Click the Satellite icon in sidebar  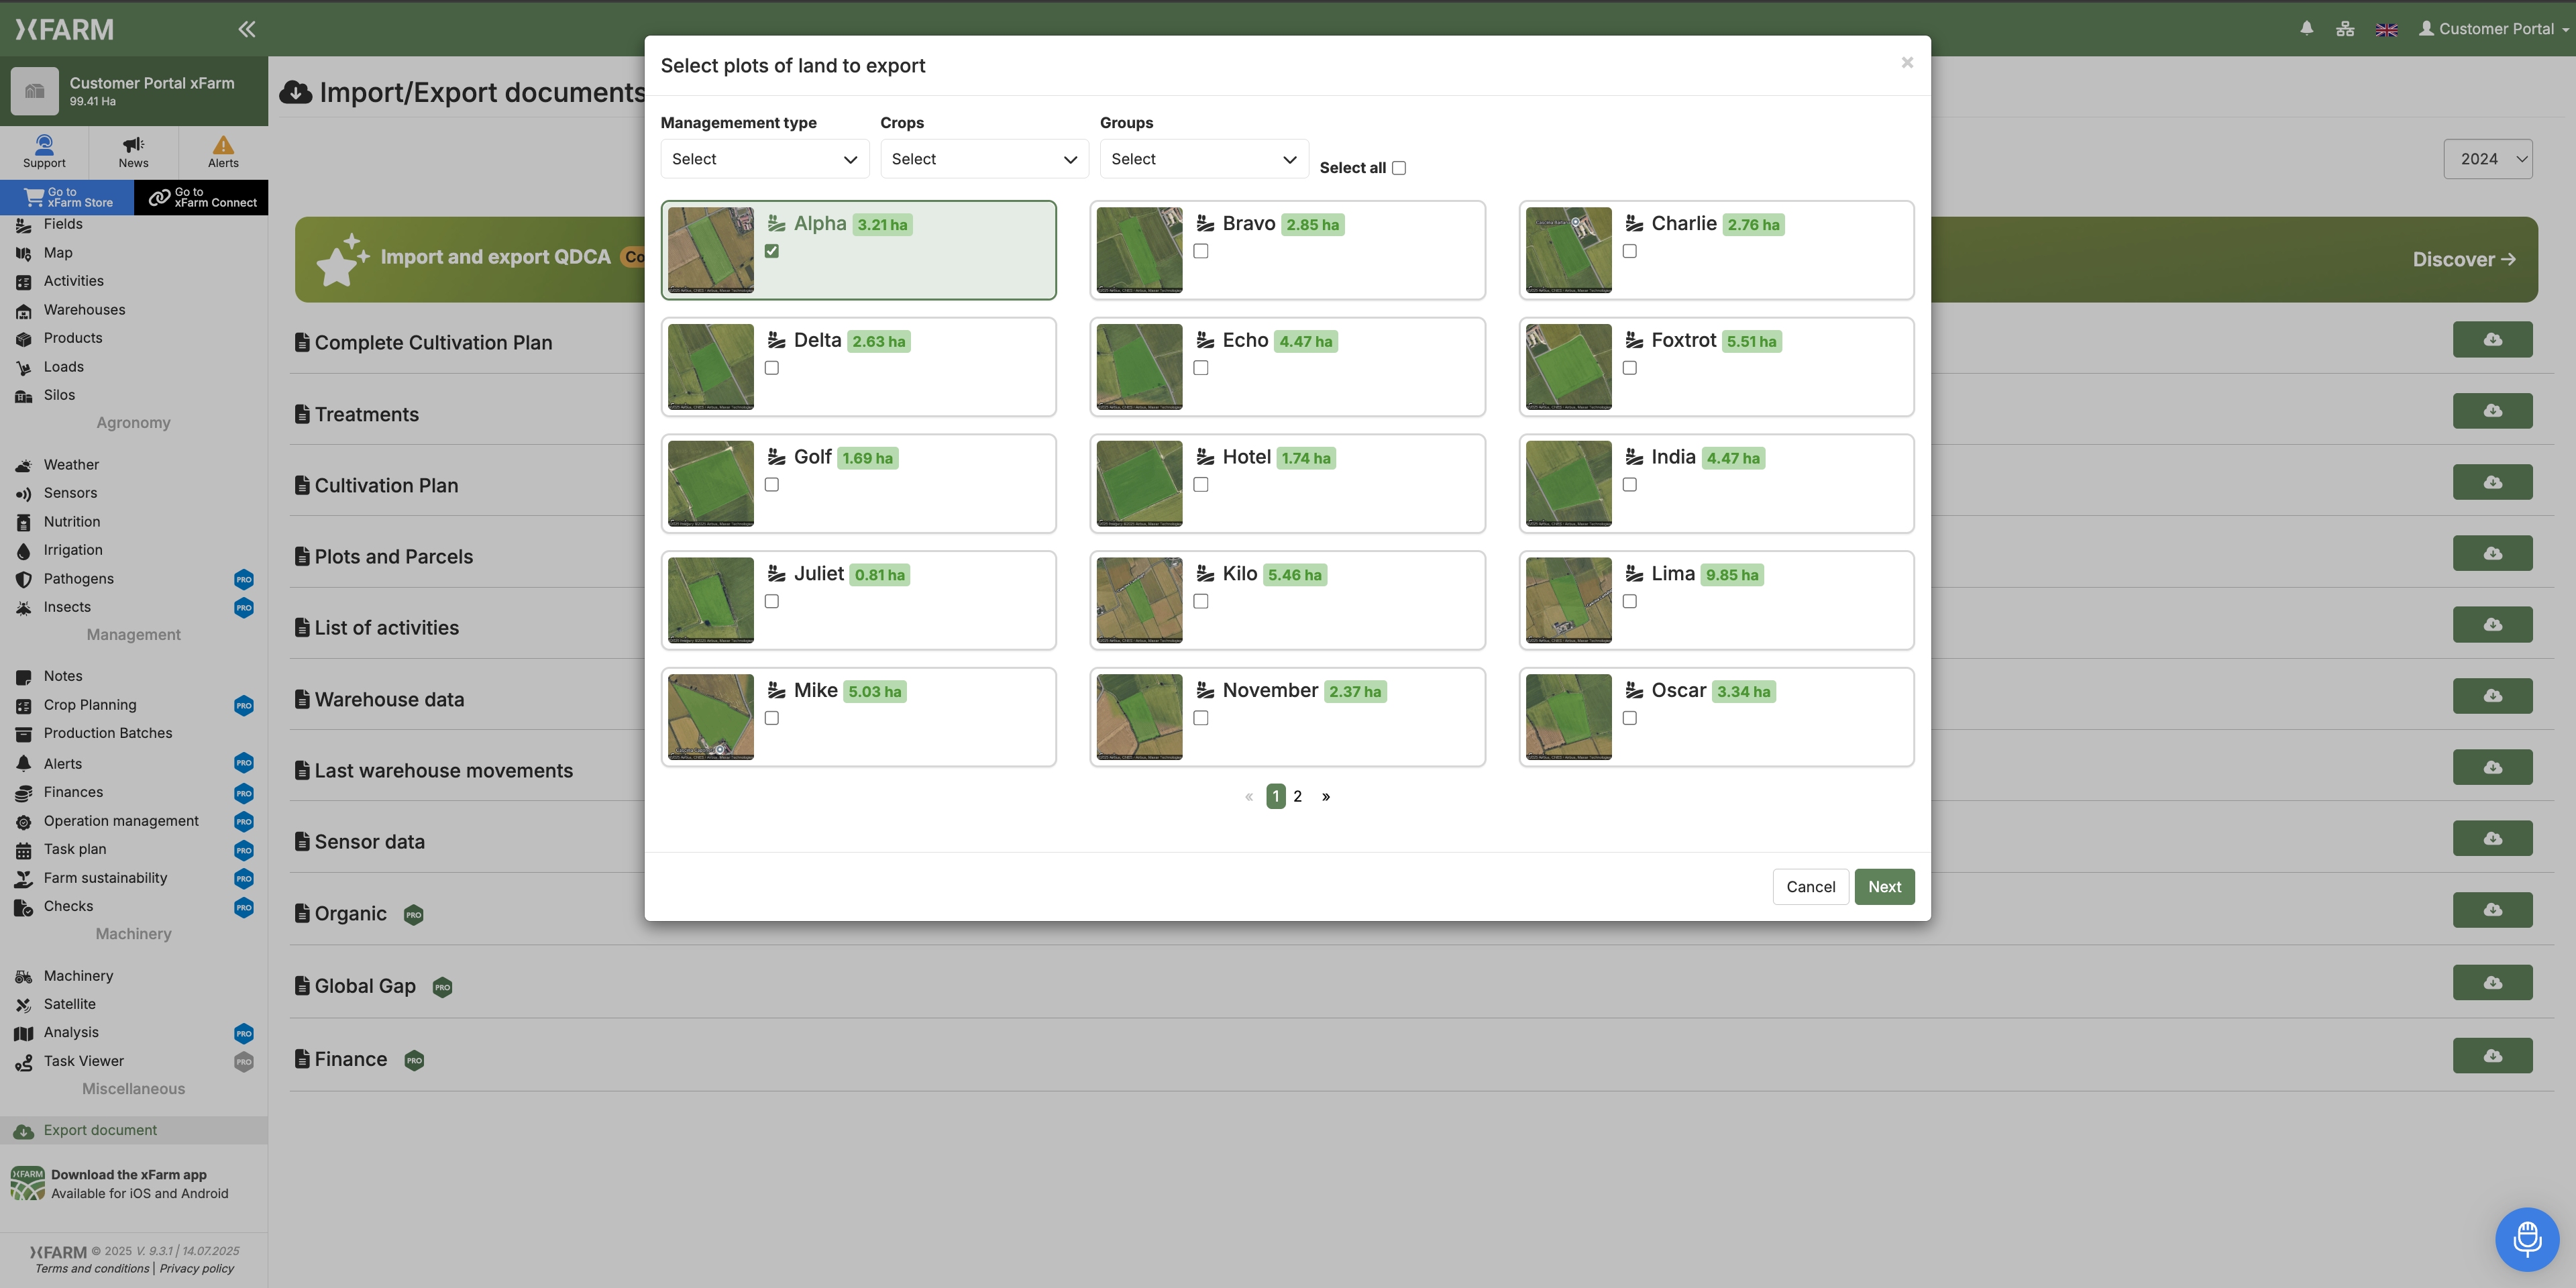click(24, 1004)
